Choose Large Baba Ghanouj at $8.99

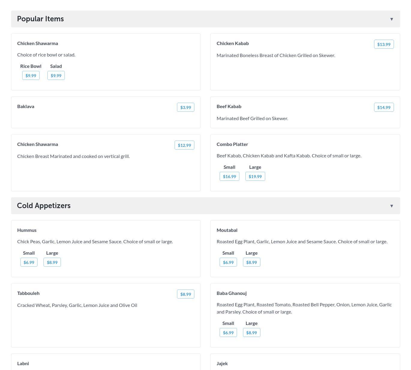click(x=251, y=333)
